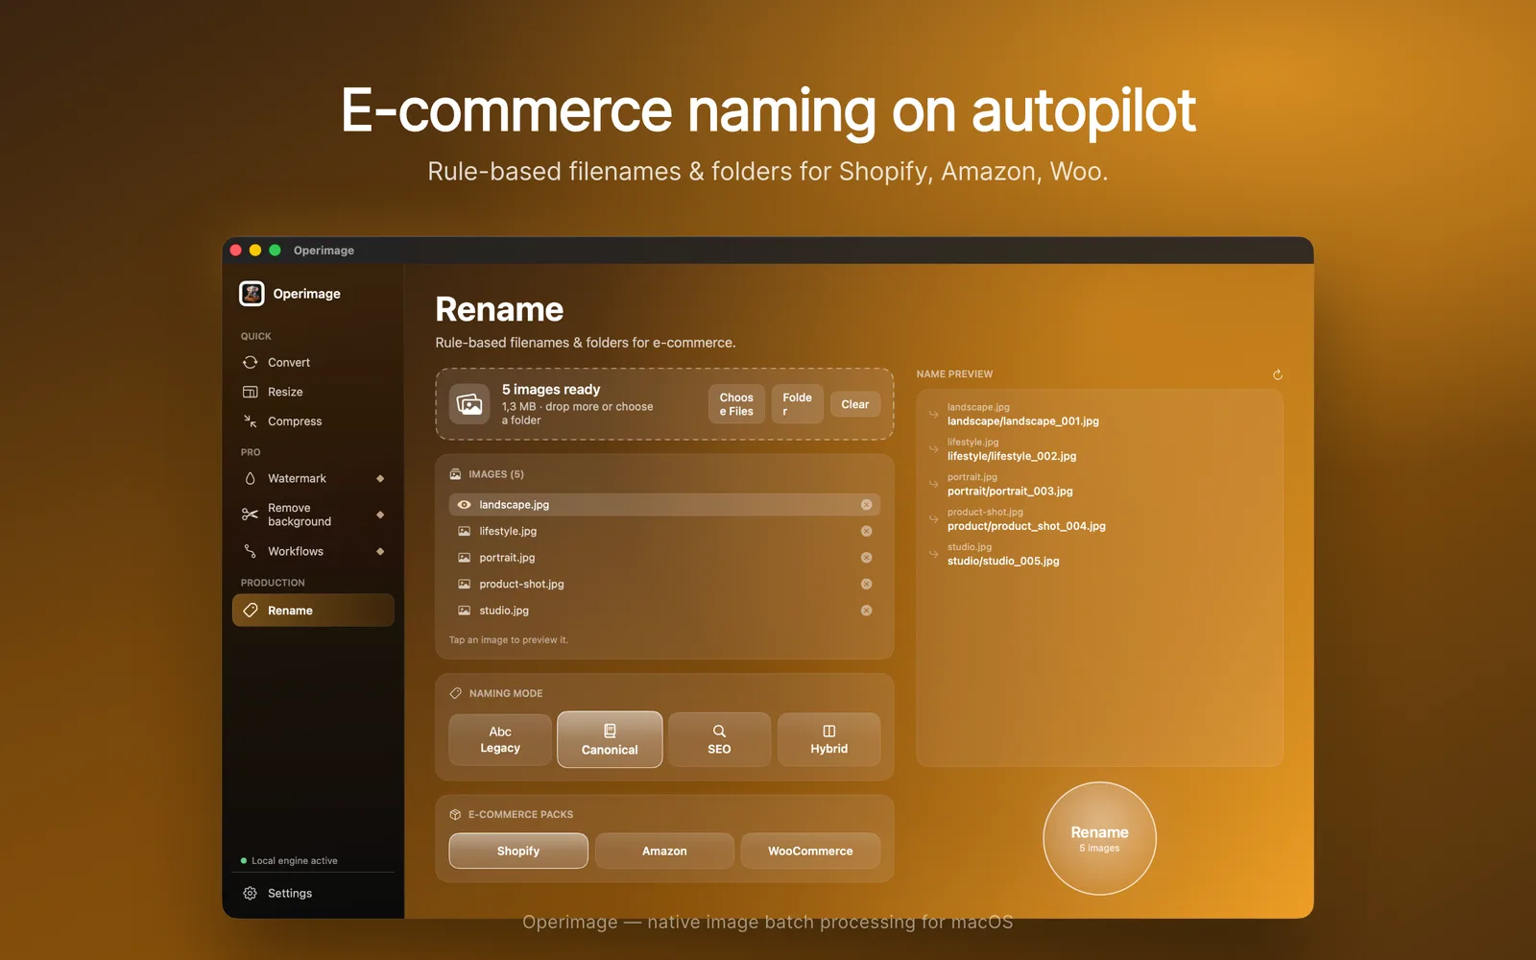Screen dimensions: 1536x960
Task: Select portrait.jpg in images list
Action: pyautogui.click(x=664, y=558)
